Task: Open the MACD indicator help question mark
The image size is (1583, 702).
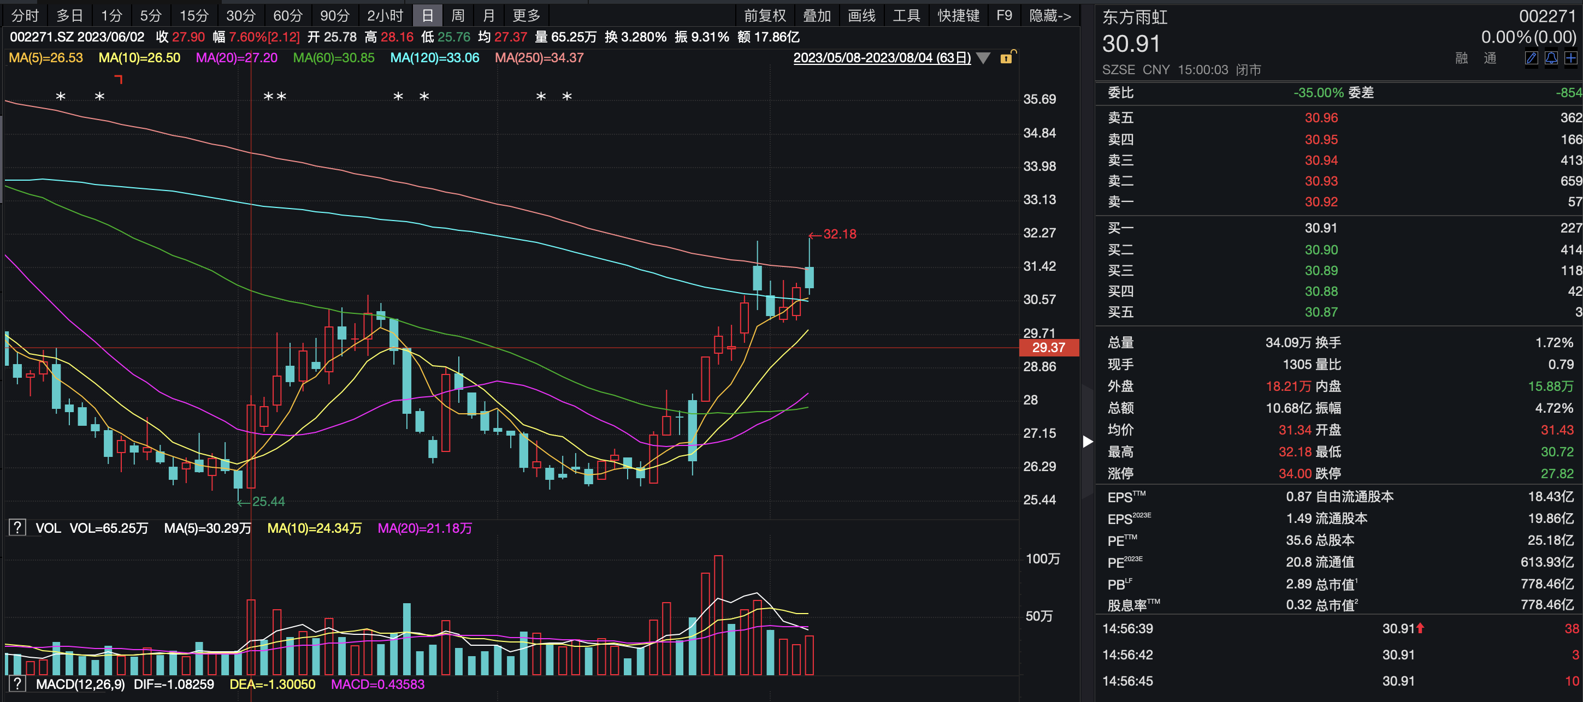Action: tap(17, 683)
